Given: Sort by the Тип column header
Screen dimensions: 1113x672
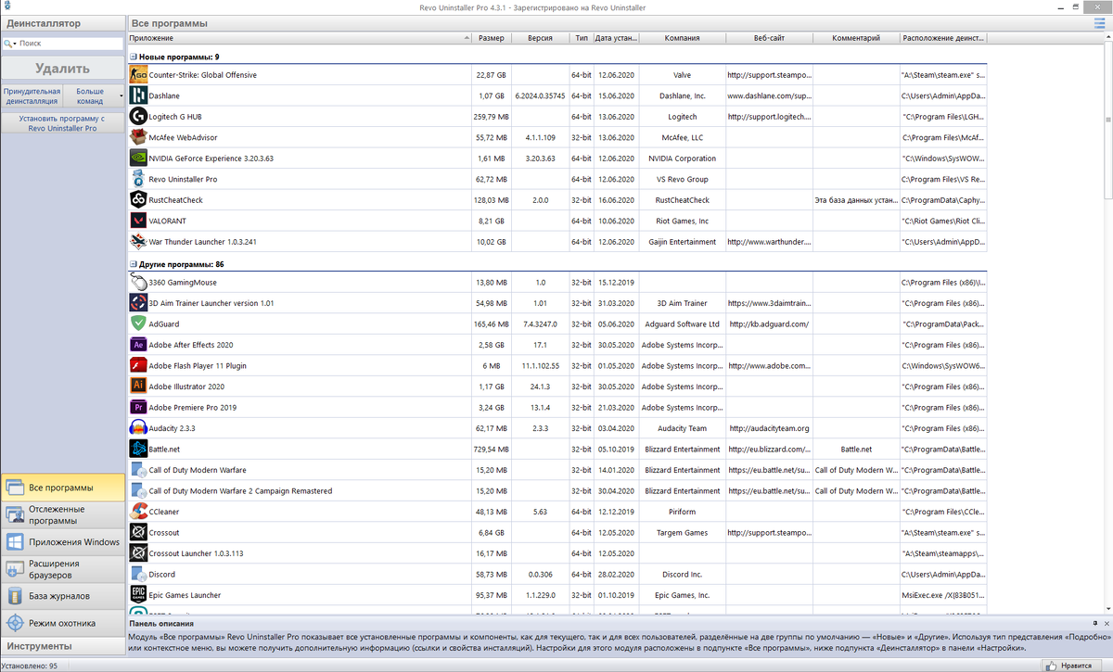Looking at the screenshot, I should [x=582, y=38].
